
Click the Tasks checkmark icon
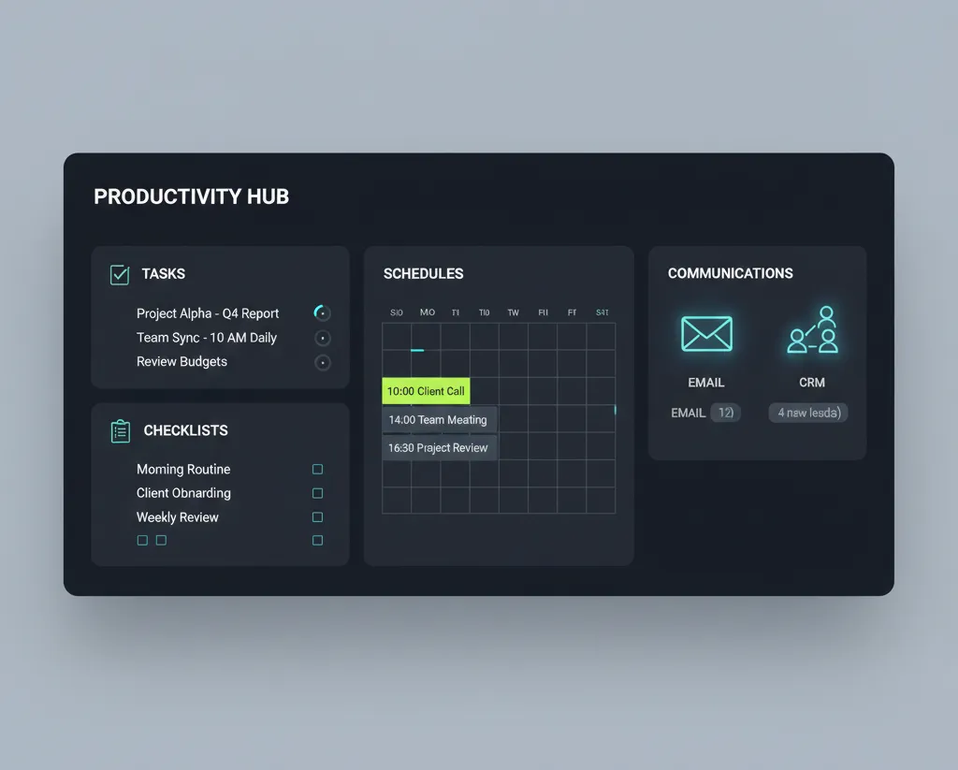(x=120, y=274)
